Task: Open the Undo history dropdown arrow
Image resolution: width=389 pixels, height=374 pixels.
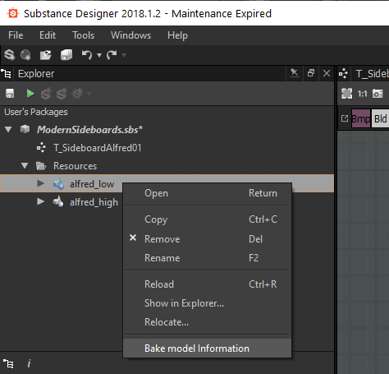Action: (99, 55)
